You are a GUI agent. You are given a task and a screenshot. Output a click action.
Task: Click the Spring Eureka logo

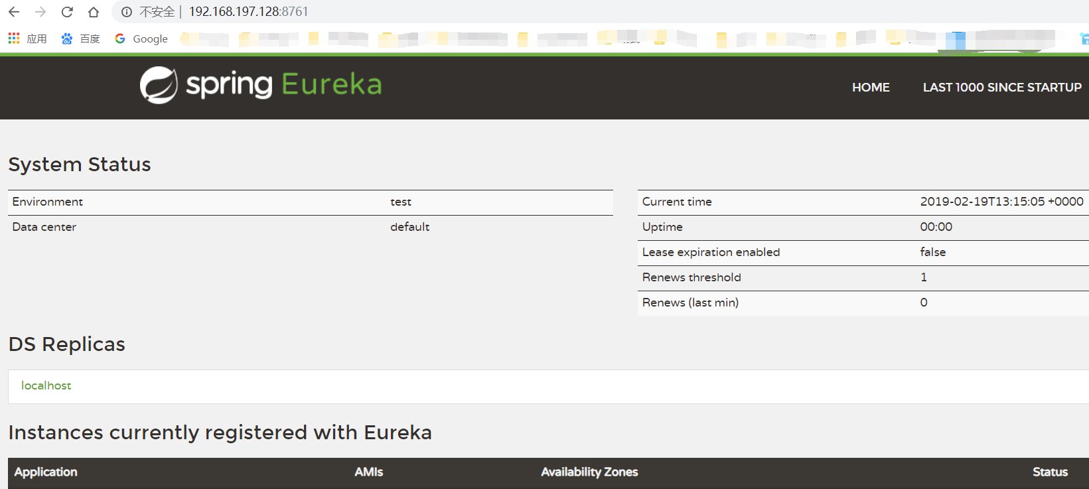tap(261, 85)
